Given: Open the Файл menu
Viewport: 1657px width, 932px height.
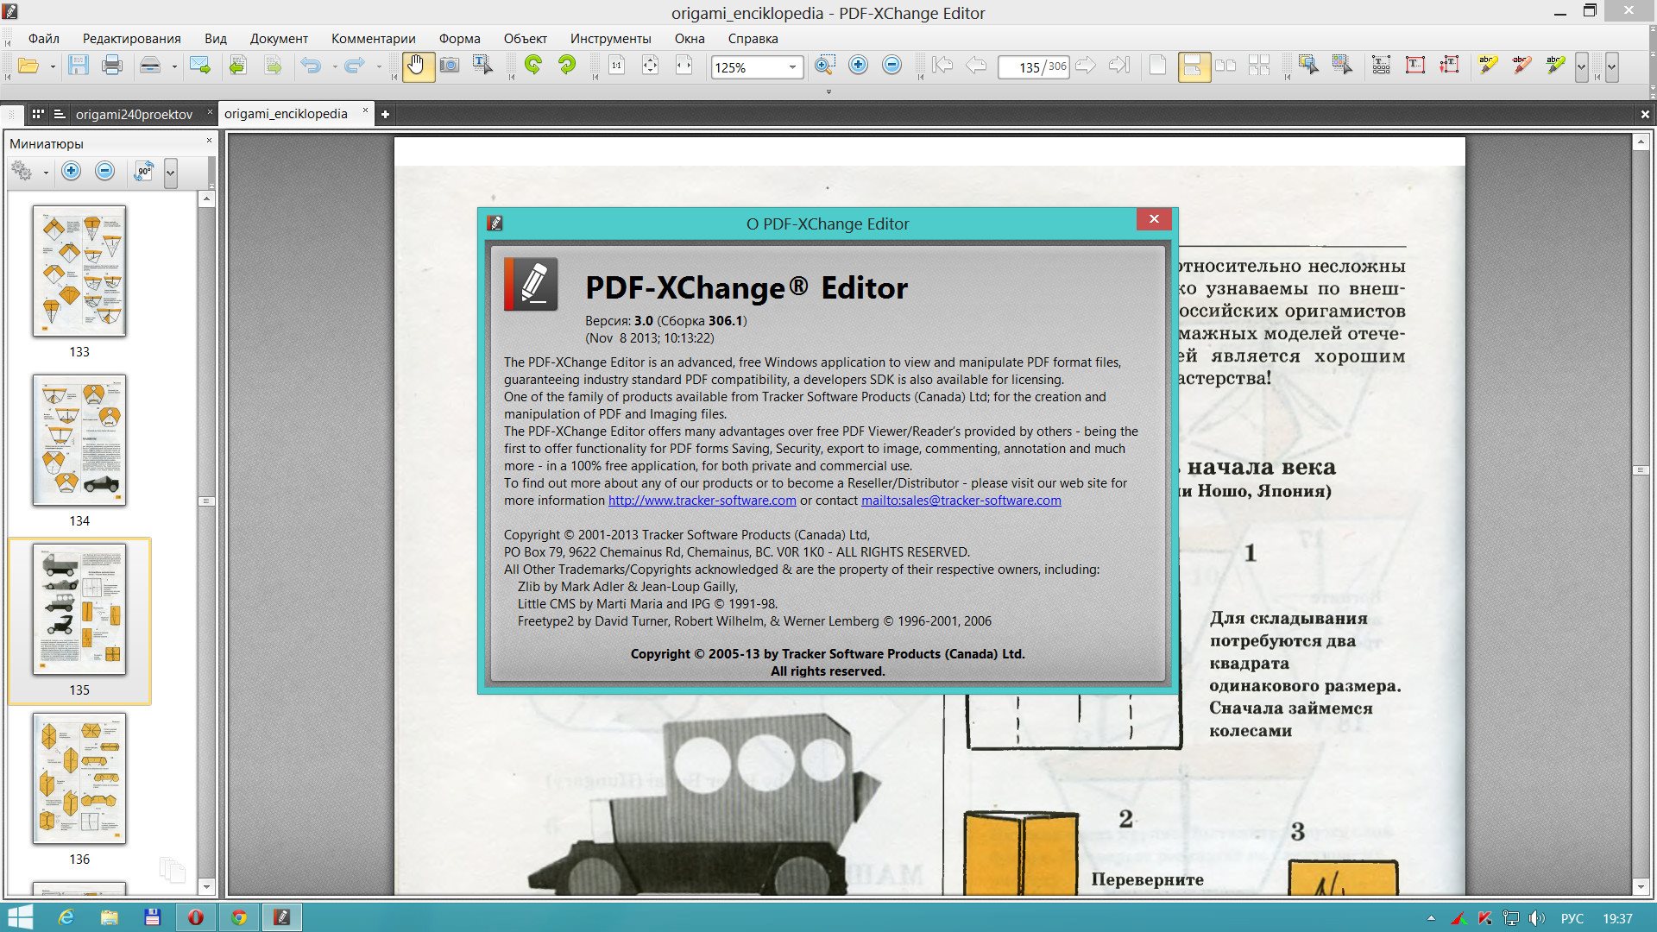Looking at the screenshot, I should (43, 39).
